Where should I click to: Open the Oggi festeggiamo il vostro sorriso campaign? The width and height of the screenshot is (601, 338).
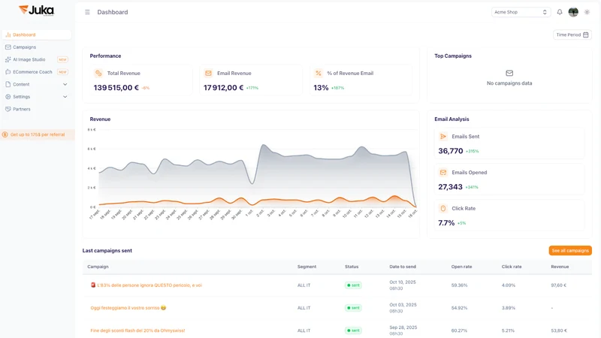point(128,308)
